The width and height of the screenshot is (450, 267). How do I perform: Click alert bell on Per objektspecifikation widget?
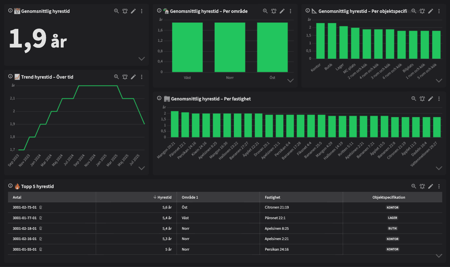pyautogui.click(x=422, y=11)
